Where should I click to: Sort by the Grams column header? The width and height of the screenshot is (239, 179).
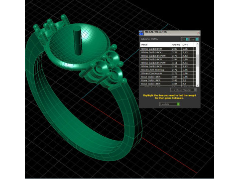176,45
